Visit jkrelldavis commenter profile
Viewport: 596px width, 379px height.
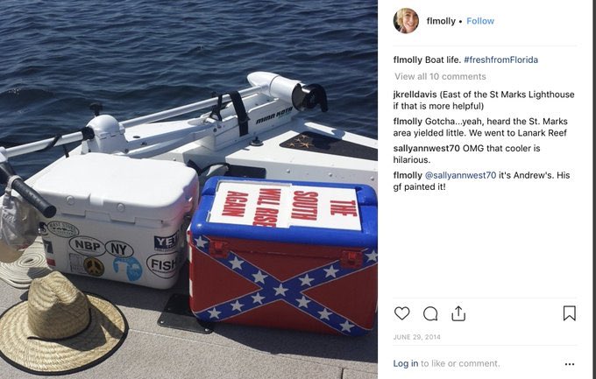(415, 95)
